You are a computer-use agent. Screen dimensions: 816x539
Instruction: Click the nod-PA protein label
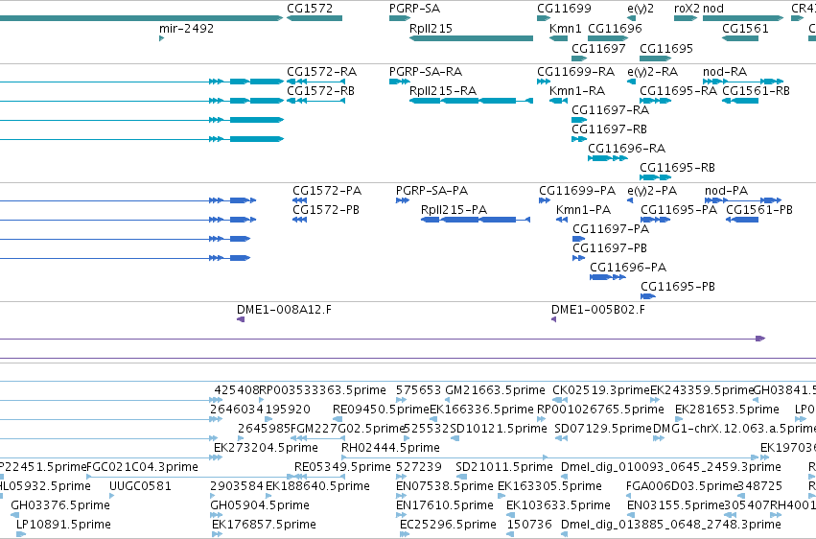point(726,191)
